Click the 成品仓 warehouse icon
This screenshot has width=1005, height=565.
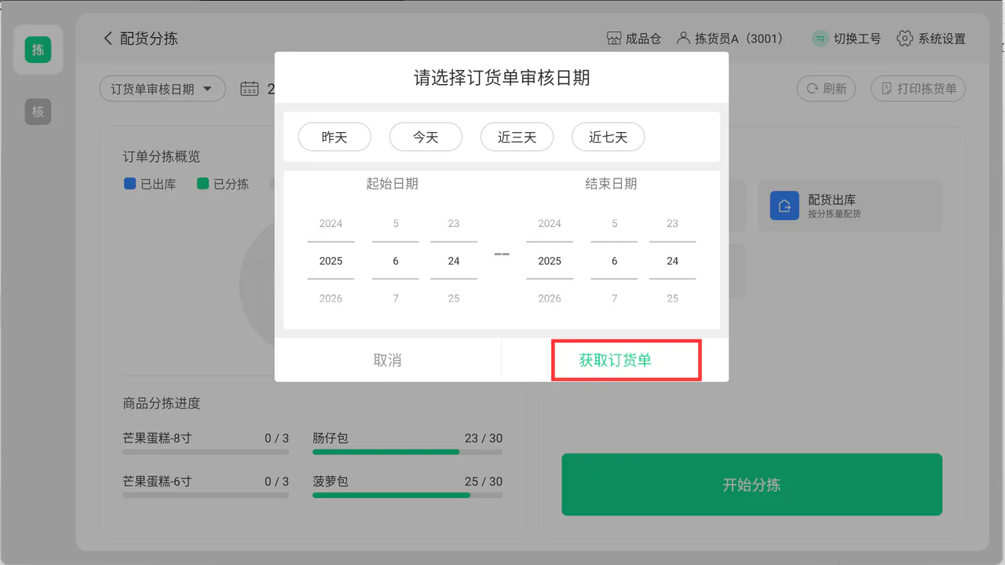point(614,39)
